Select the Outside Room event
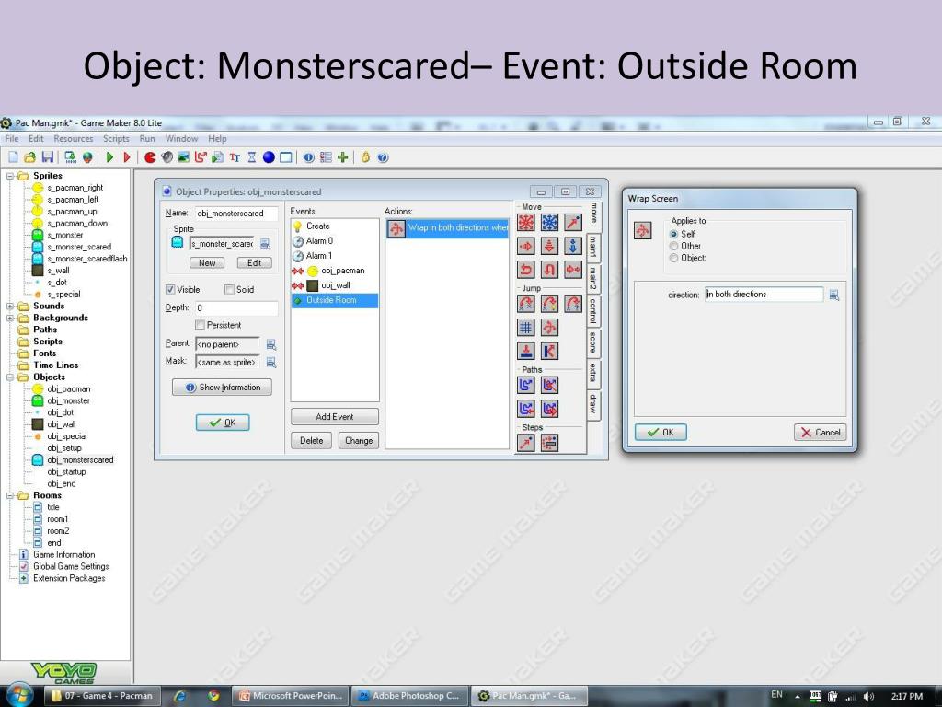942x707 pixels. [335, 300]
